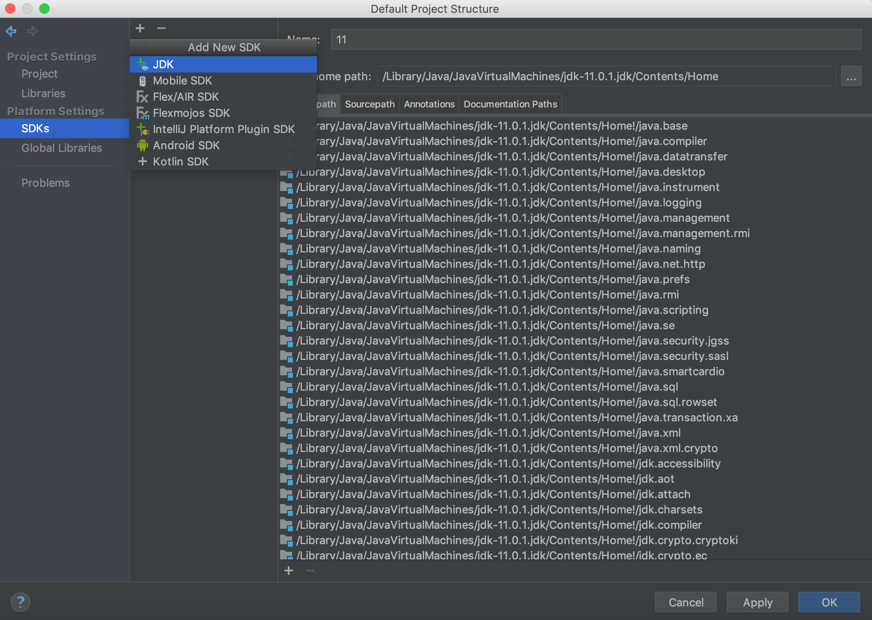Click folder icon beside java.smartcardio entry
Viewport: 872px width, 620px height.
click(x=286, y=371)
